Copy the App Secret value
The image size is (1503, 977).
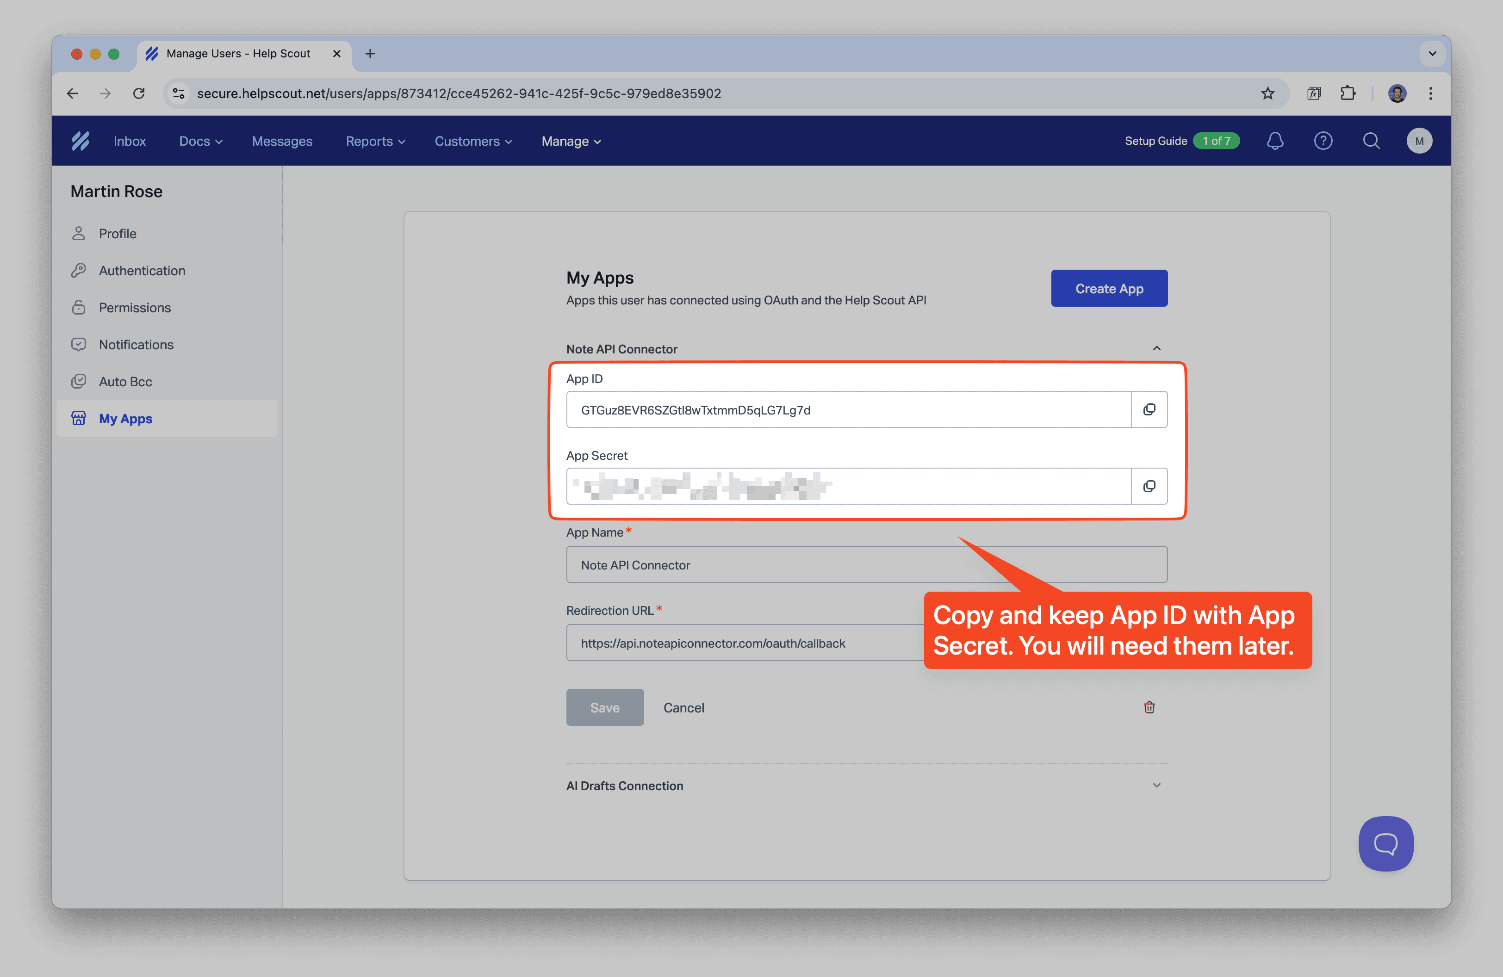coord(1149,486)
